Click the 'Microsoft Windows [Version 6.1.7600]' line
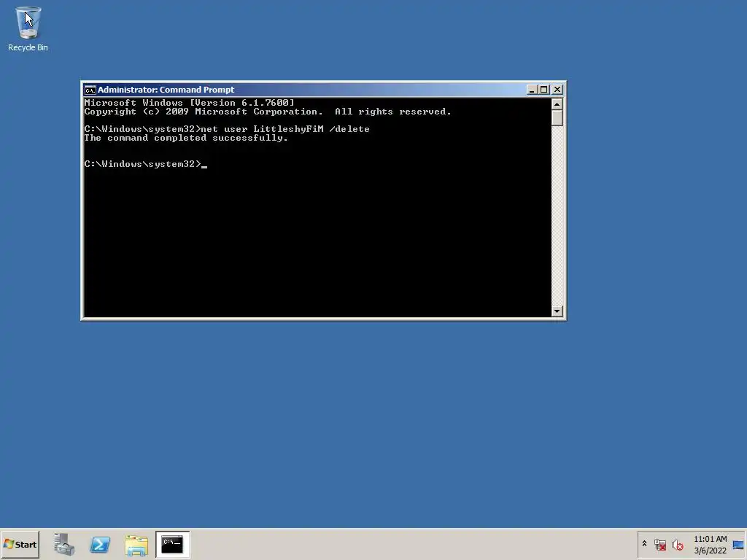Screen dimensions: 747x560 point(189,103)
